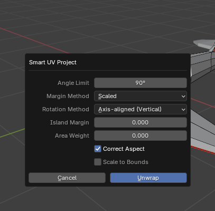Click the chevron arrow on Margin Method
The image size is (215, 211).
pos(183,96)
